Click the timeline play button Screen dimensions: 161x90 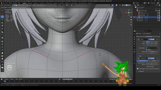coord(68,79)
